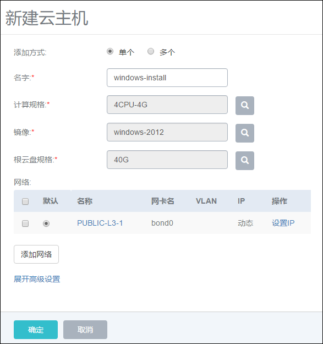Click the 镜像 field showing windows-2012
Viewport: 323px width, 344px height.
point(167,132)
